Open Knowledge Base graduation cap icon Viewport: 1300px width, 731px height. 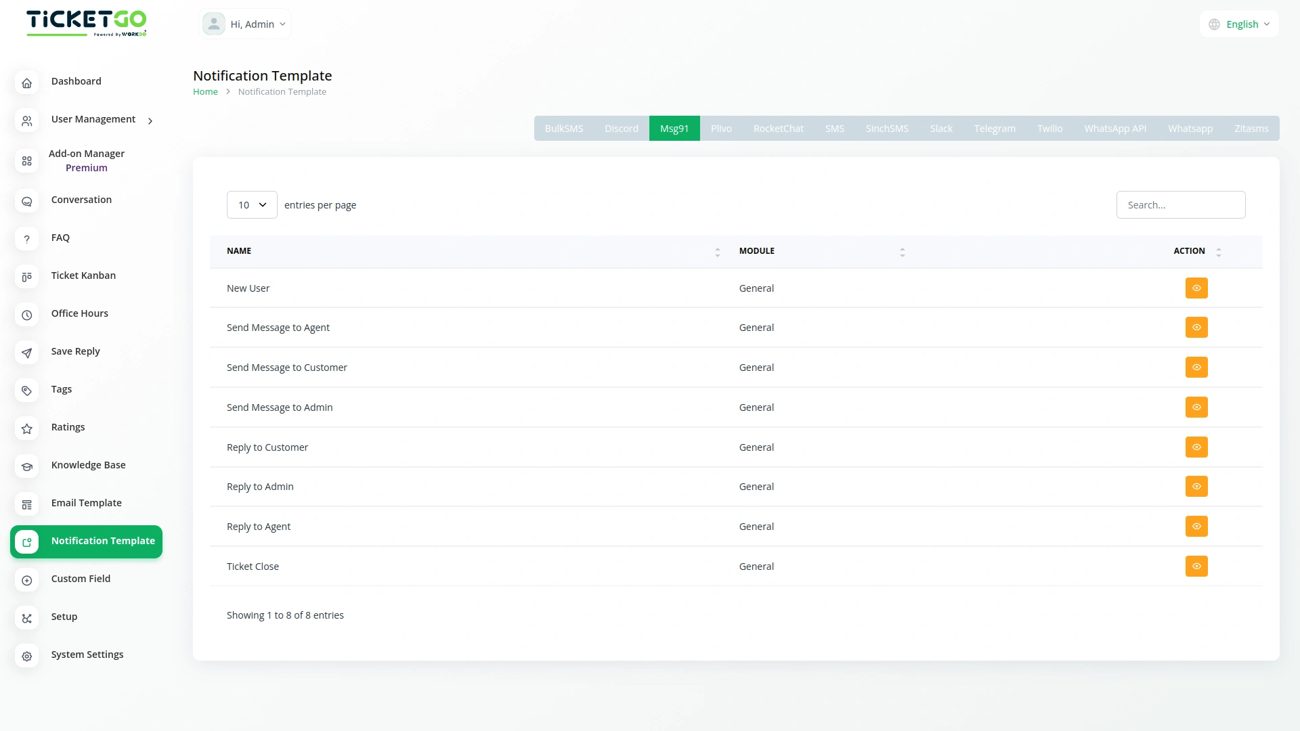pyautogui.click(x=26, y=466)
